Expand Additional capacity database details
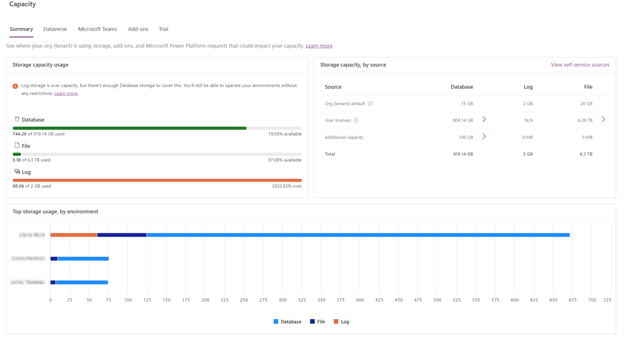The width and height of the screenshot is (625, 338). (484, 137)
